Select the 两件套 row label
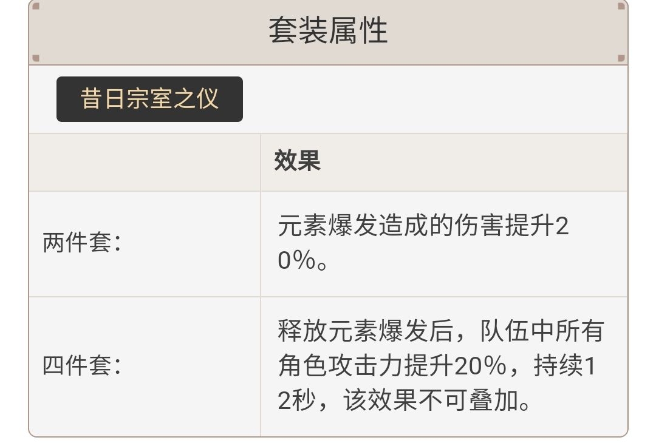Screen dimensions: 656x443 tap(83, 243)
